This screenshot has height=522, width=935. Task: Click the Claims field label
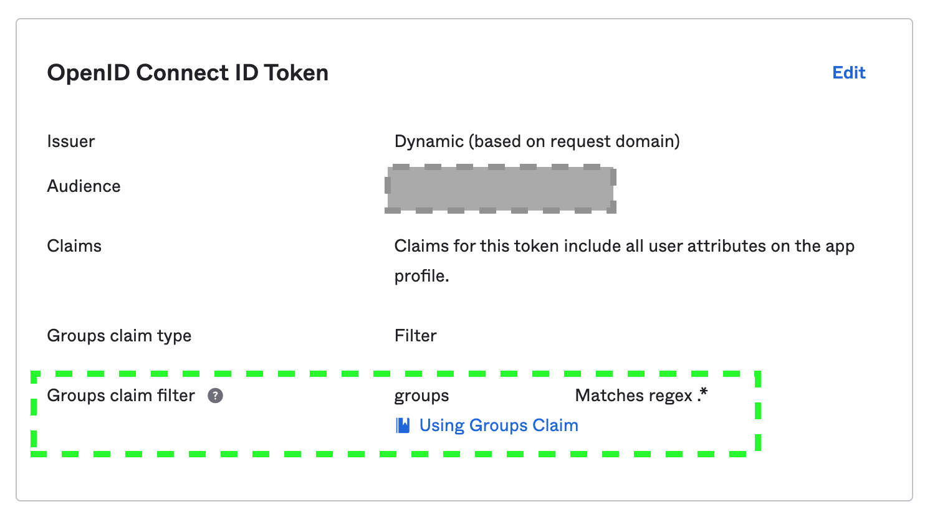(x=74, y=246)
